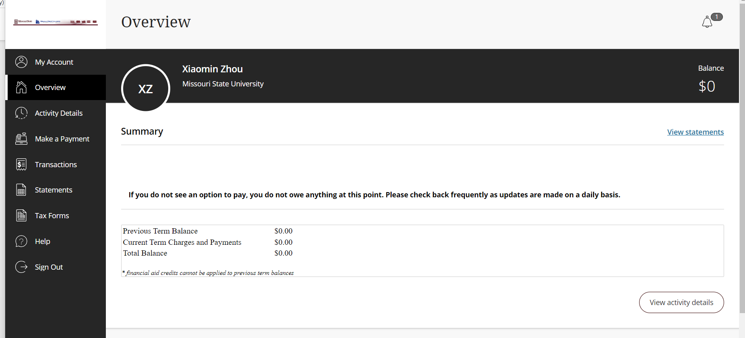Screen dimensions: 745x338
Task: Open the Transactions sidebar entry
Action: pyautogui.click(x=56, y=165)
